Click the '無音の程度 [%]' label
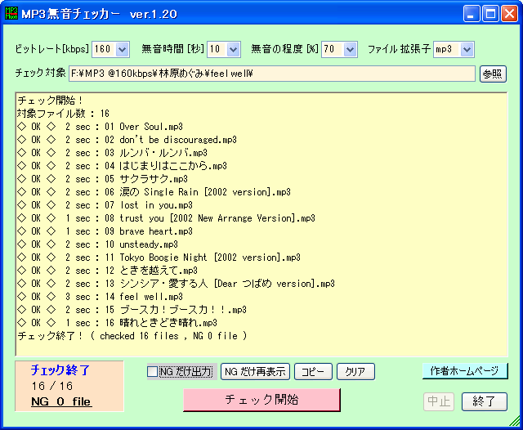This screenshot has height=430, width=523. pyautogui.click(x=284, y=49)
